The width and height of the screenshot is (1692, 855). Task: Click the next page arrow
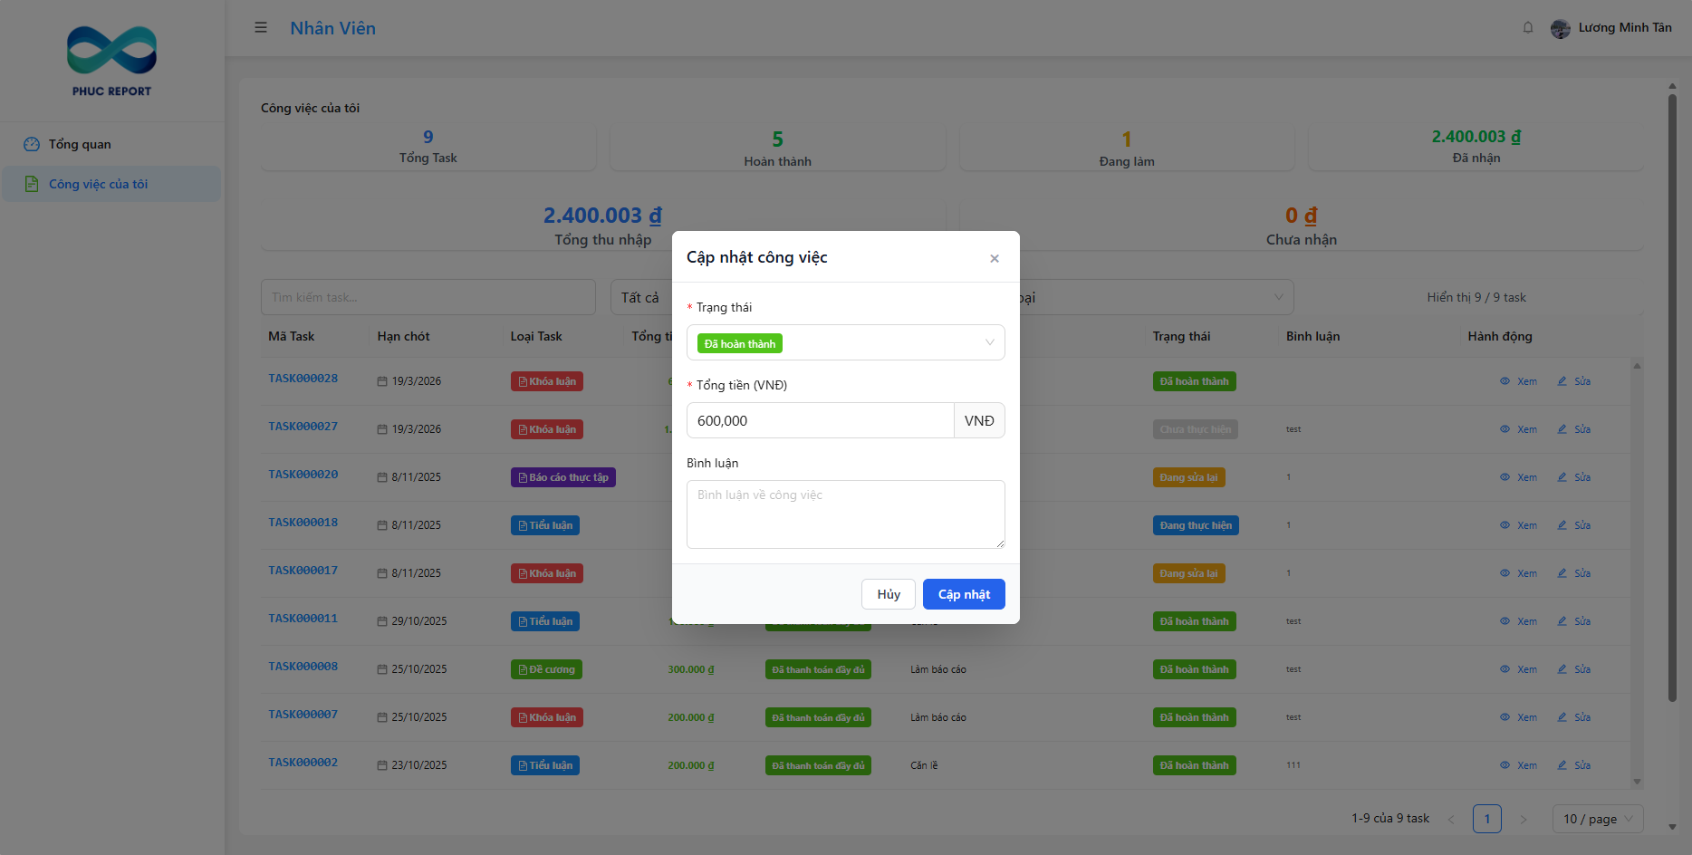click(x=1524, y=819)
